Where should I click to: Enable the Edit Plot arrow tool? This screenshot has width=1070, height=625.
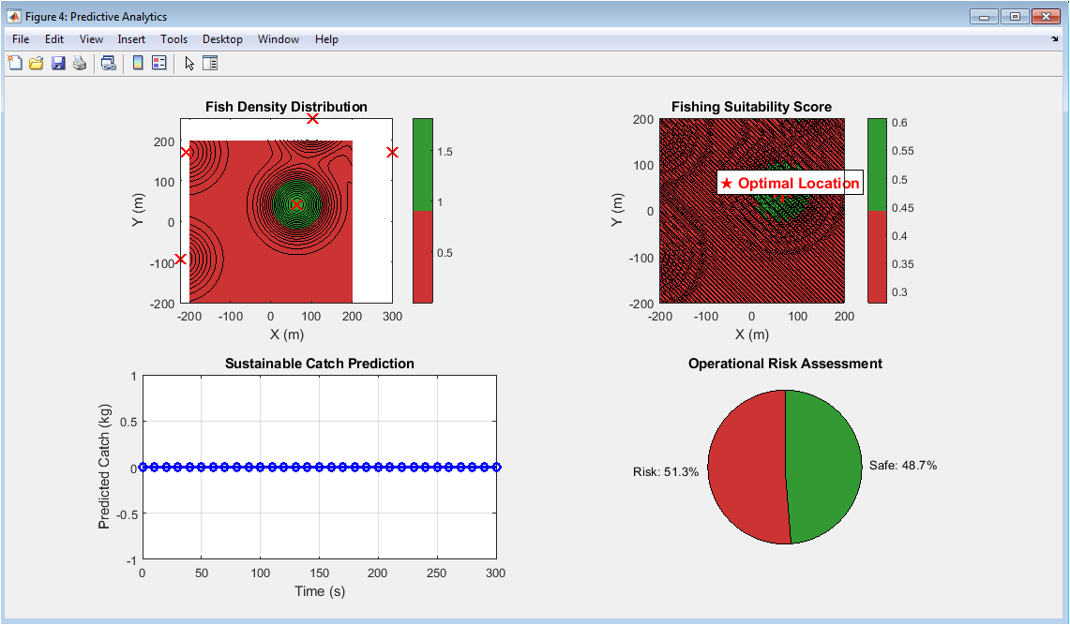[189, 63]
